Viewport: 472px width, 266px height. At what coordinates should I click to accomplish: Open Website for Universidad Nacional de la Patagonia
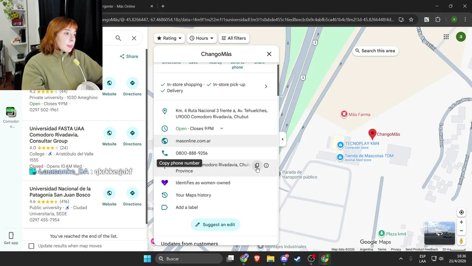tap(110, 197)
